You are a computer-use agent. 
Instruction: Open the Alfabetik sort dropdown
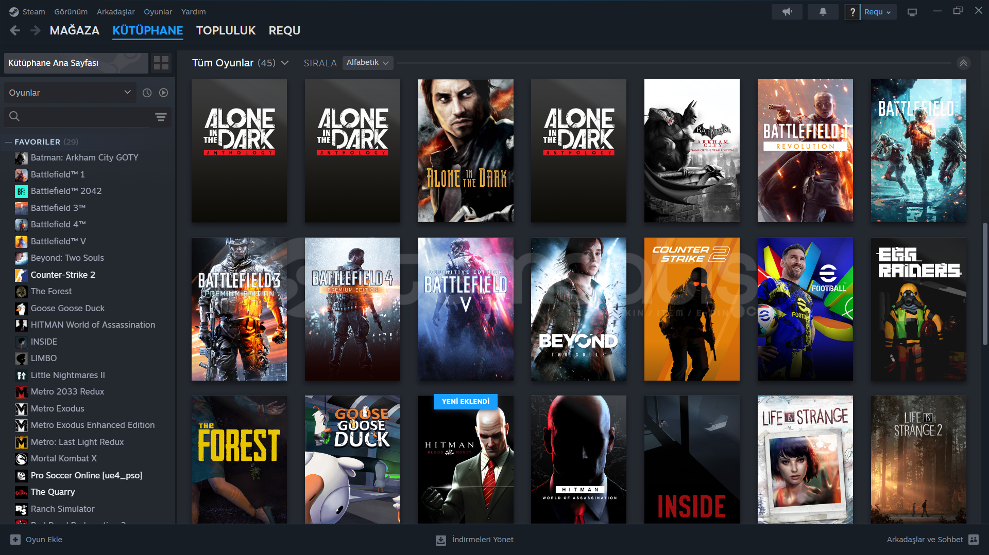tap(368, 63)
